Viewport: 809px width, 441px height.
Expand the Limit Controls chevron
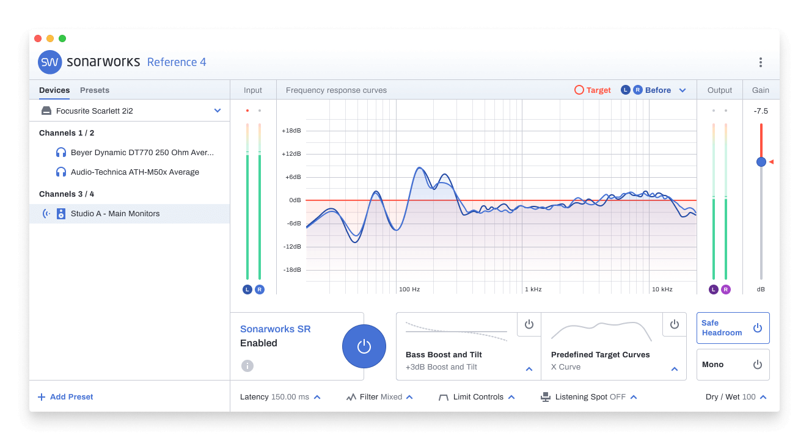(x=511, y=397)
